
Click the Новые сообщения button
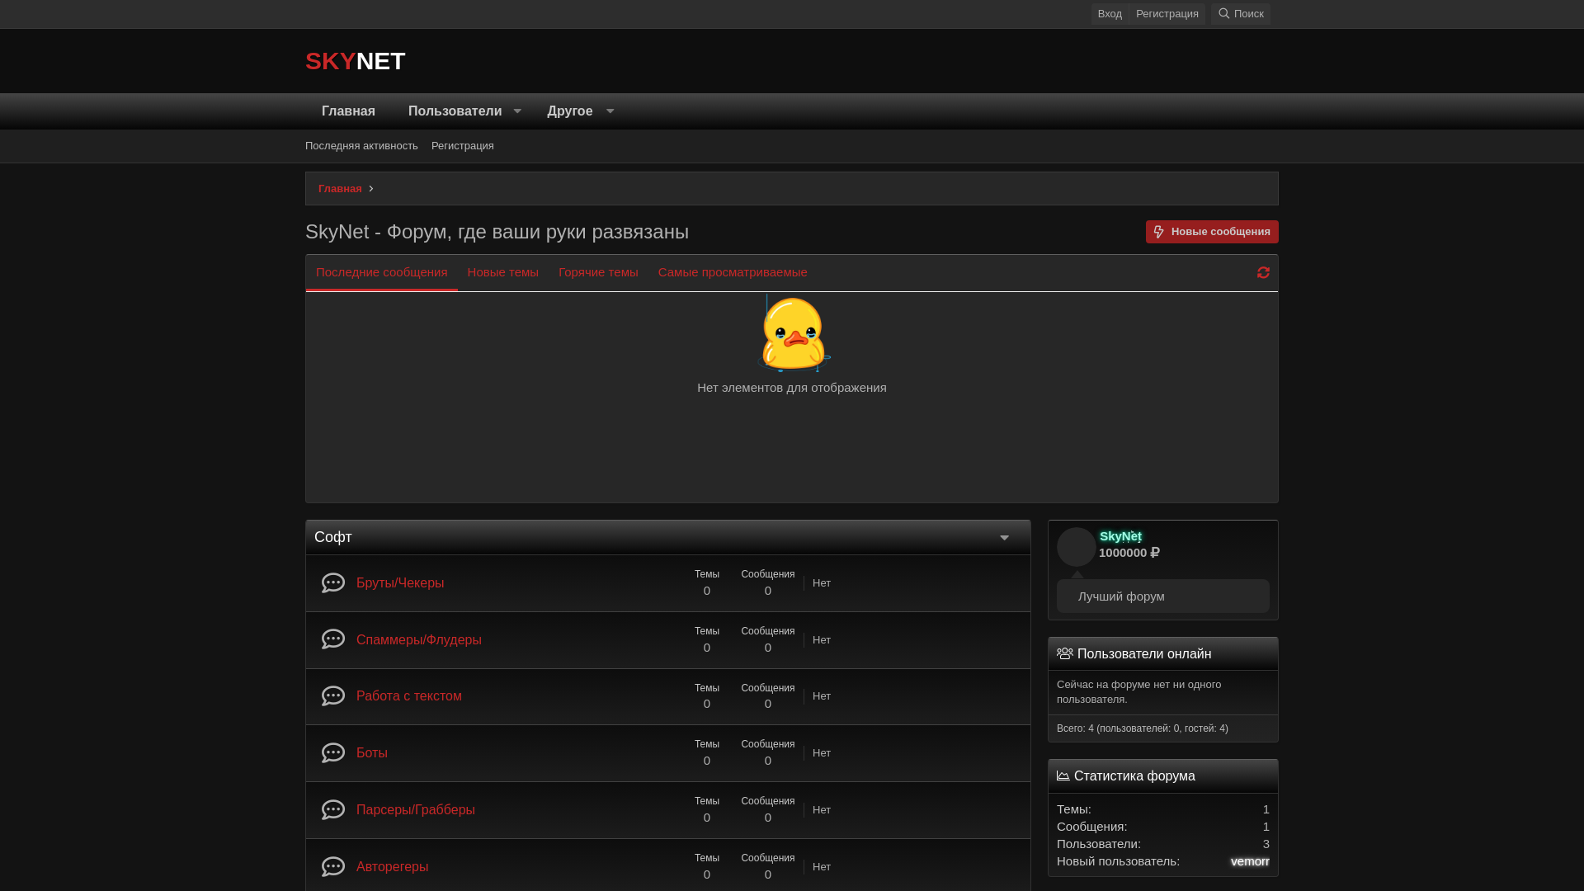tap(1212, 232)
